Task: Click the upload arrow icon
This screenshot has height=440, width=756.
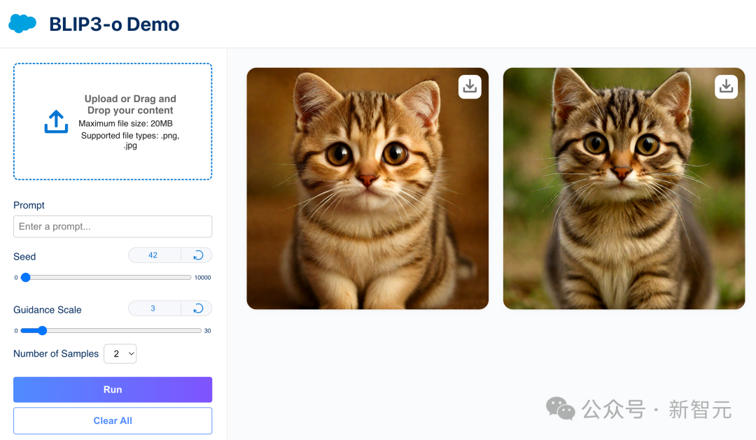Action: (x=56, y=122)
